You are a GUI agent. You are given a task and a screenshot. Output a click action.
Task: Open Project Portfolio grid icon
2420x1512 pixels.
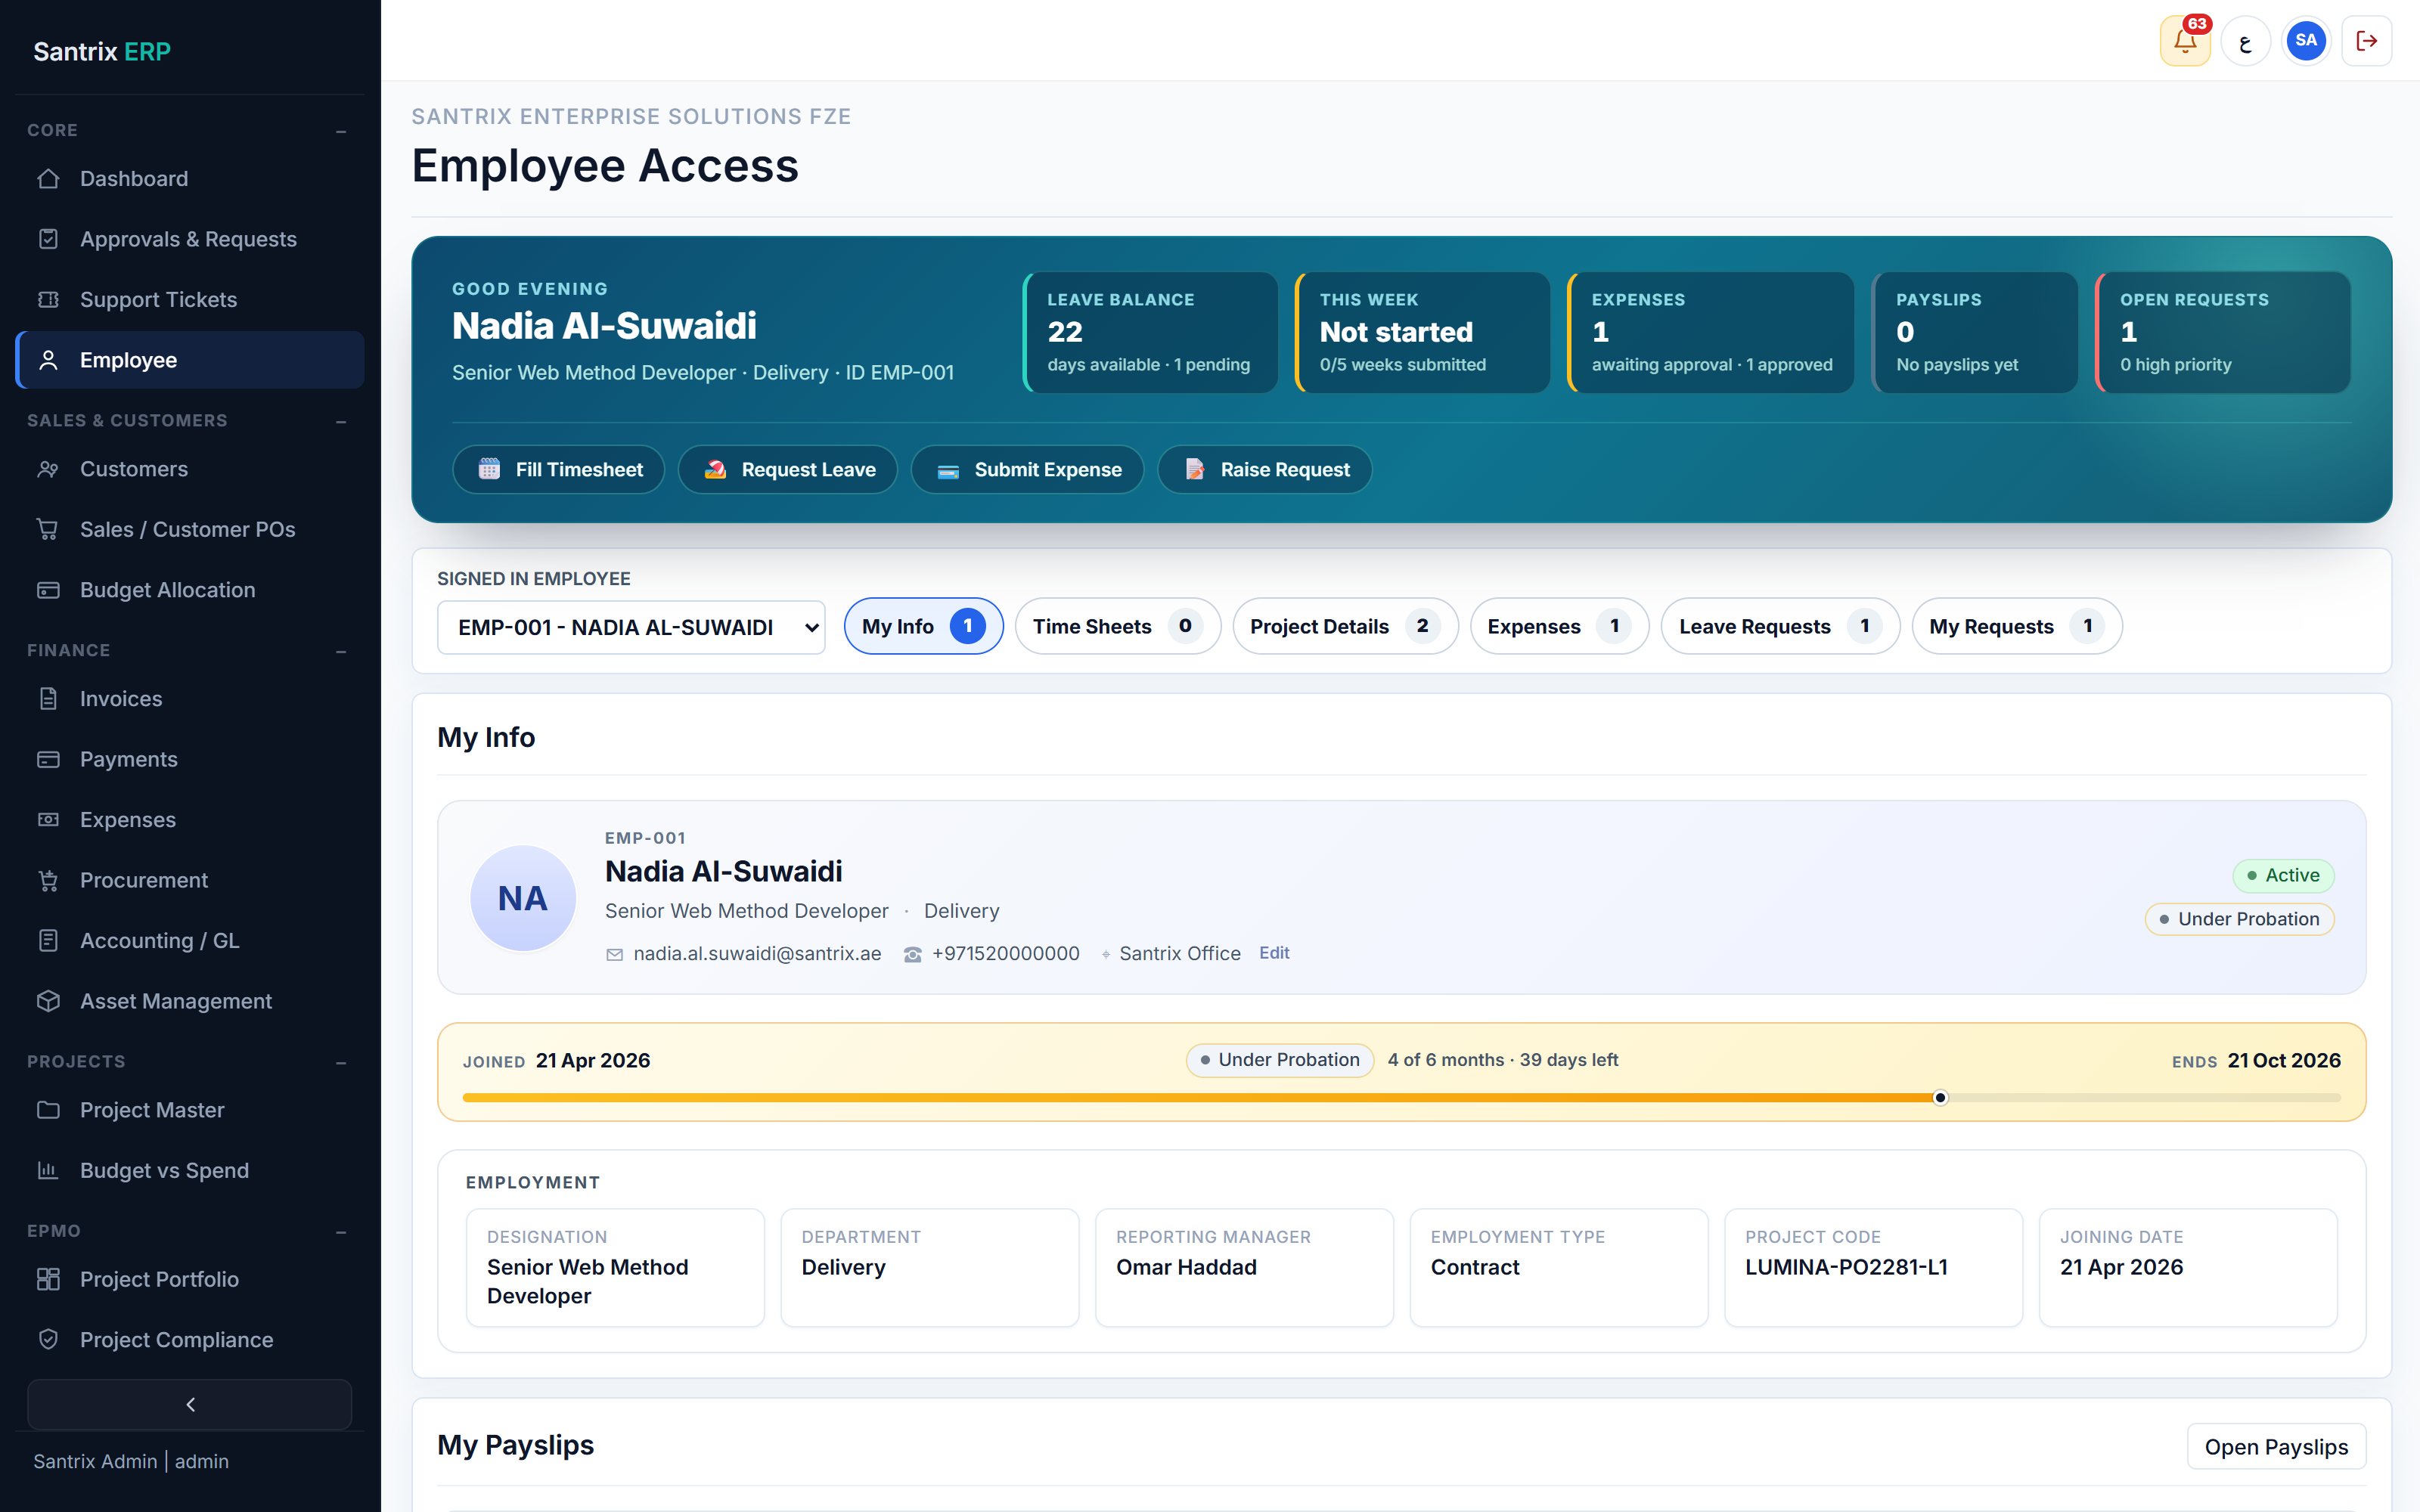coord(48,1279)
